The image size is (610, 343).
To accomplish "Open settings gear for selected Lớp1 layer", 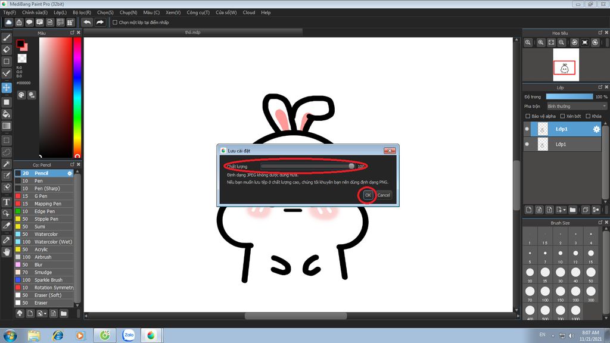I will coord(596,129).
